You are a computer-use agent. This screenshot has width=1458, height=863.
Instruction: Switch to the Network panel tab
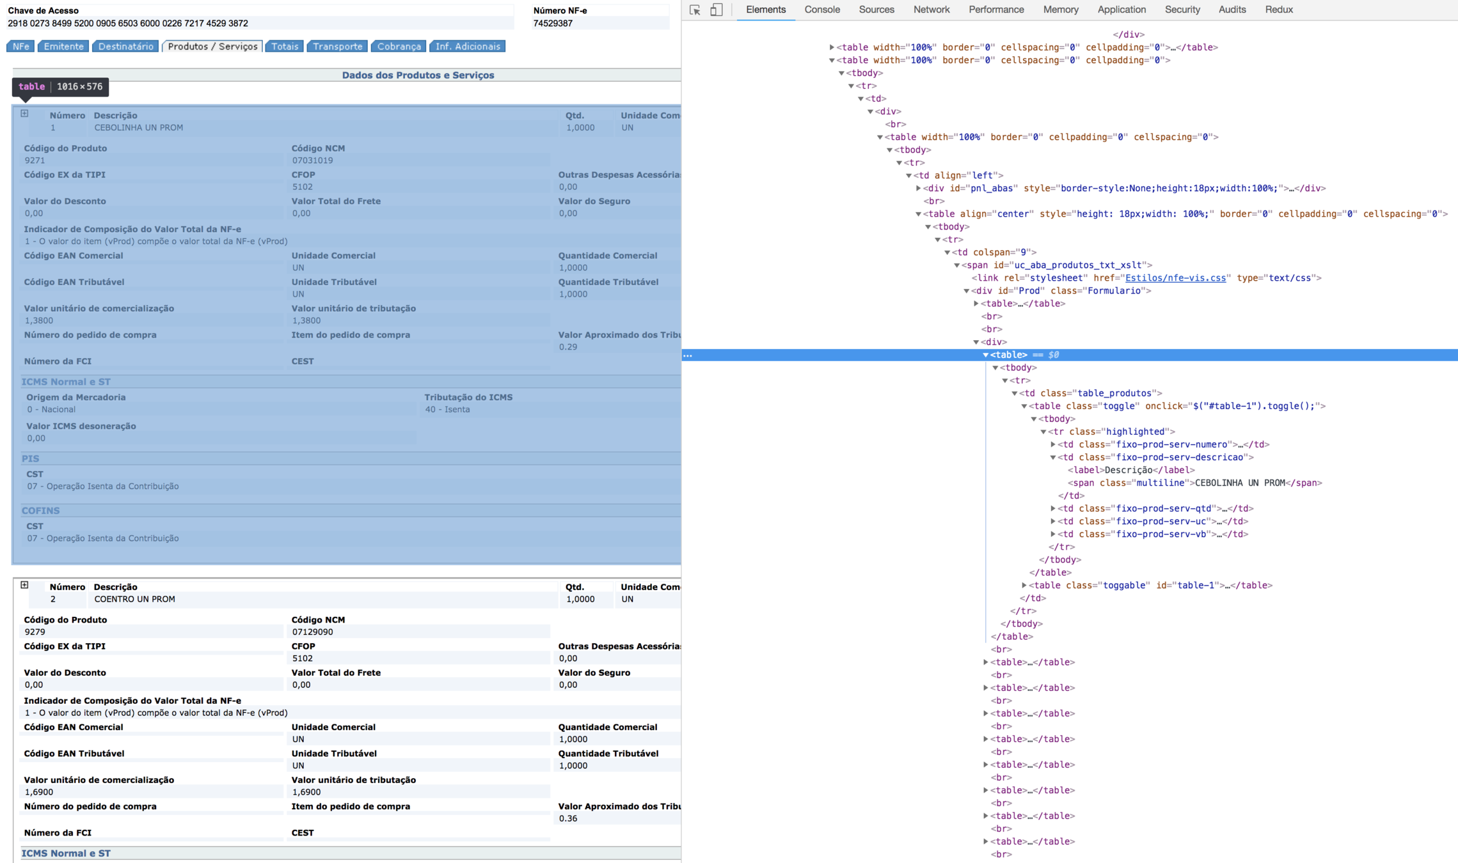coord(931,10)
